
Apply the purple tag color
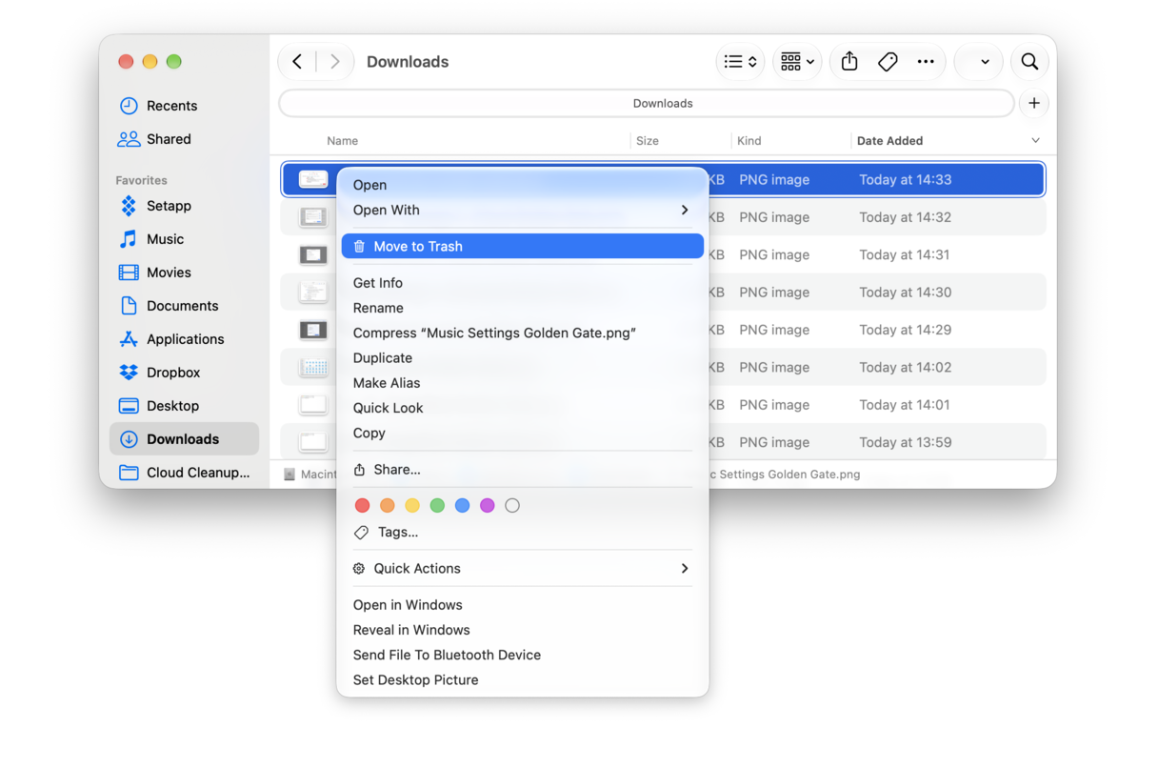pos(488,506)
